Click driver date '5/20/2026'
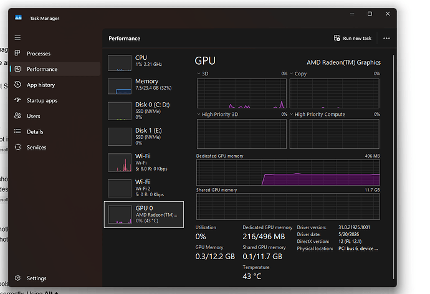The height and width of the screenshot is (294, 430). [348, 235]
